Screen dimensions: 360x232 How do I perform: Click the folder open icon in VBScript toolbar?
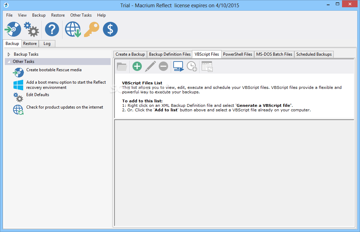coord(122,66)
